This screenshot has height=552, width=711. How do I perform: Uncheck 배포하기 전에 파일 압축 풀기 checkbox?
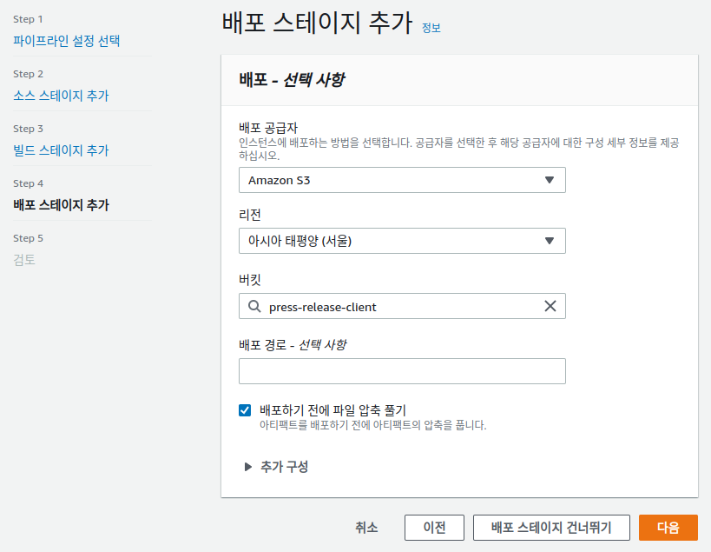(245, 410)
